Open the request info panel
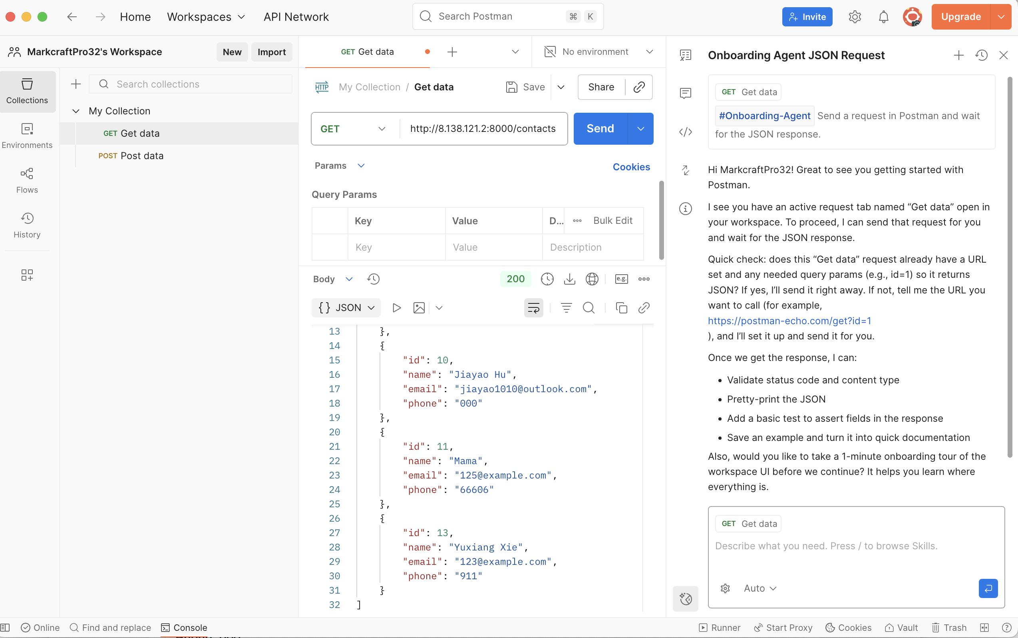The width and height of the screenshot is (1018, 638). pos(686,208)
